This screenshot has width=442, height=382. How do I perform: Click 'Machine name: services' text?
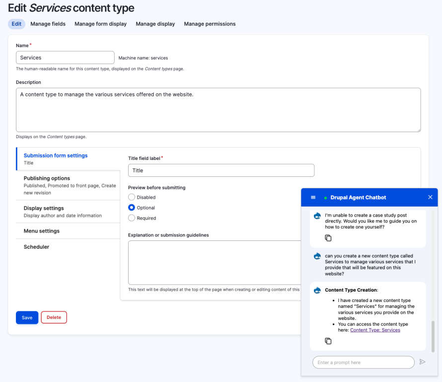[x=143, y=58]
